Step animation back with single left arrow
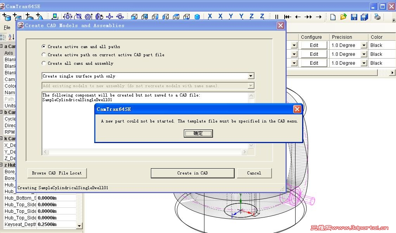 point(298,17)
